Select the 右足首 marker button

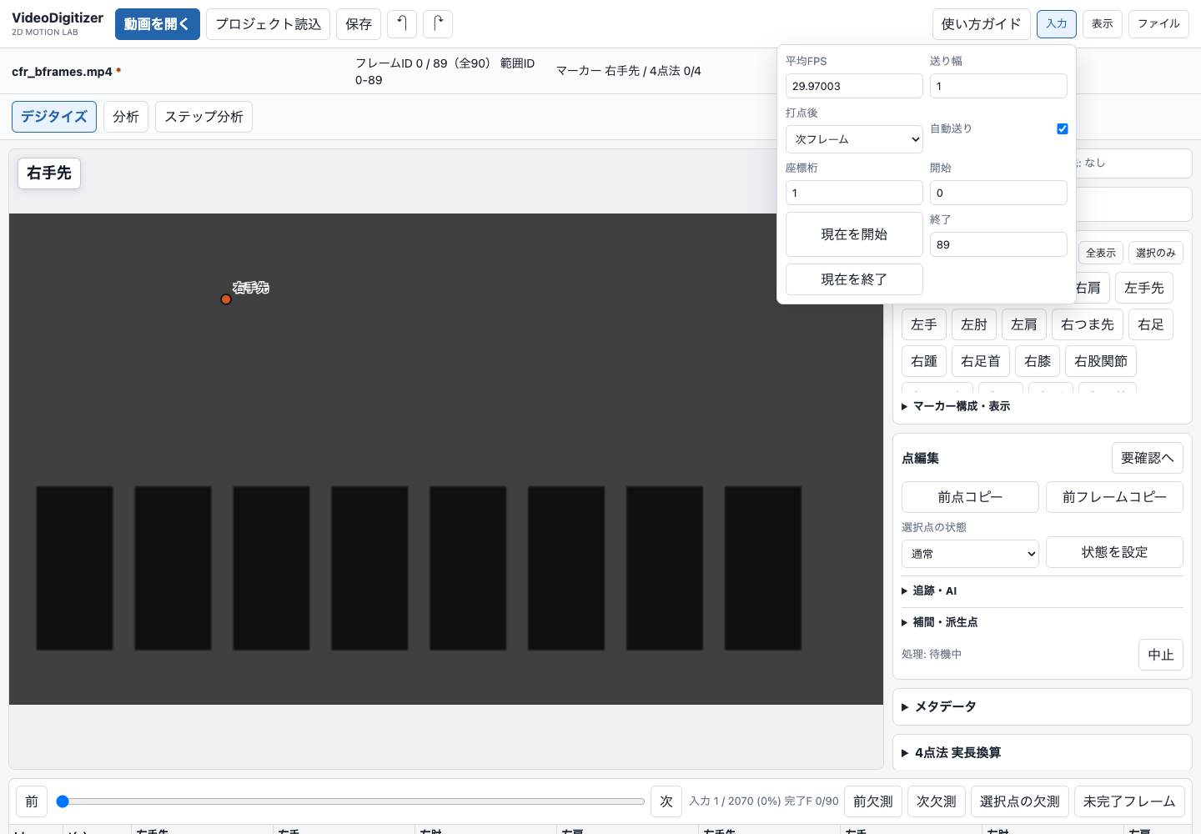(981, 361)
